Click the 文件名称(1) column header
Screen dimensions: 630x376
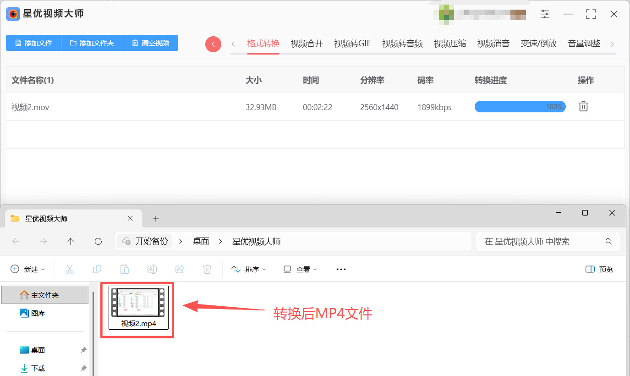point(33,80)
